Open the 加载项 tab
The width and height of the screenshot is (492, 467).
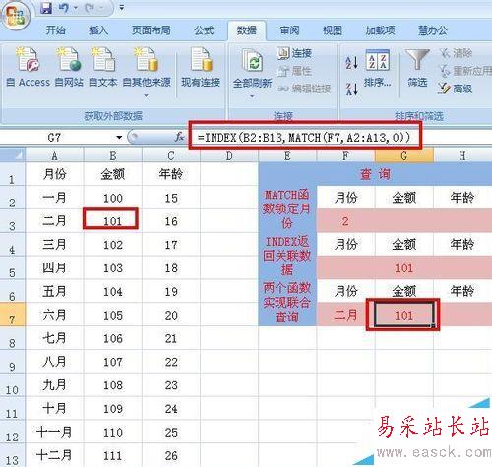point(380,30)
